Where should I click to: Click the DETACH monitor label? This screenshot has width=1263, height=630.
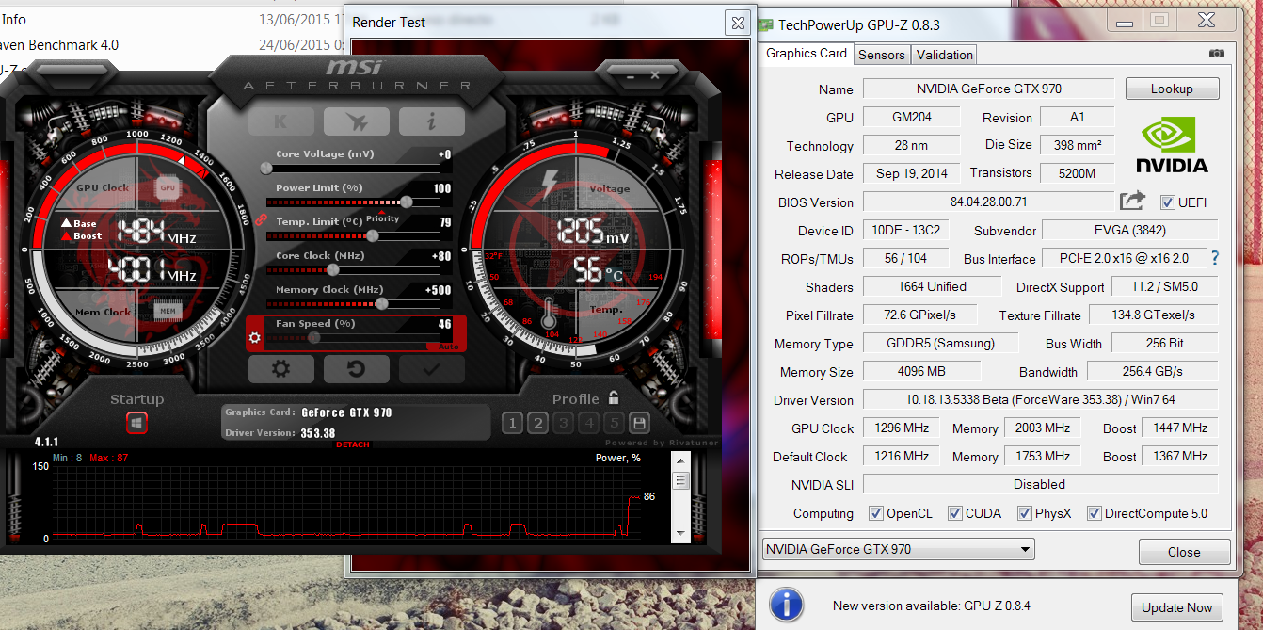click(x=353, y=444)
